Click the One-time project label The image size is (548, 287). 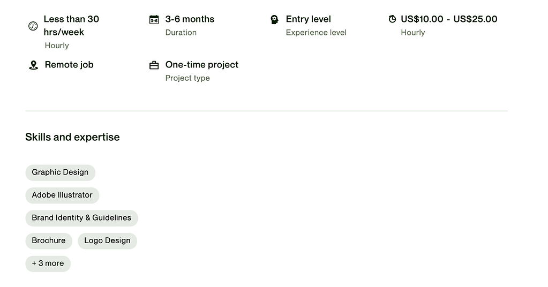point(201,65)
